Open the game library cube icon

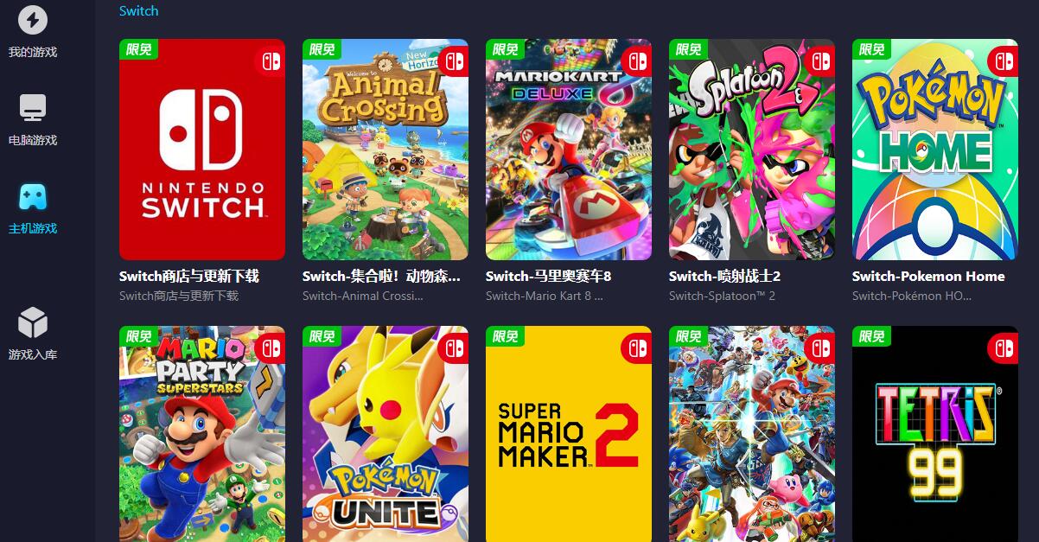(x=33, y=322)
